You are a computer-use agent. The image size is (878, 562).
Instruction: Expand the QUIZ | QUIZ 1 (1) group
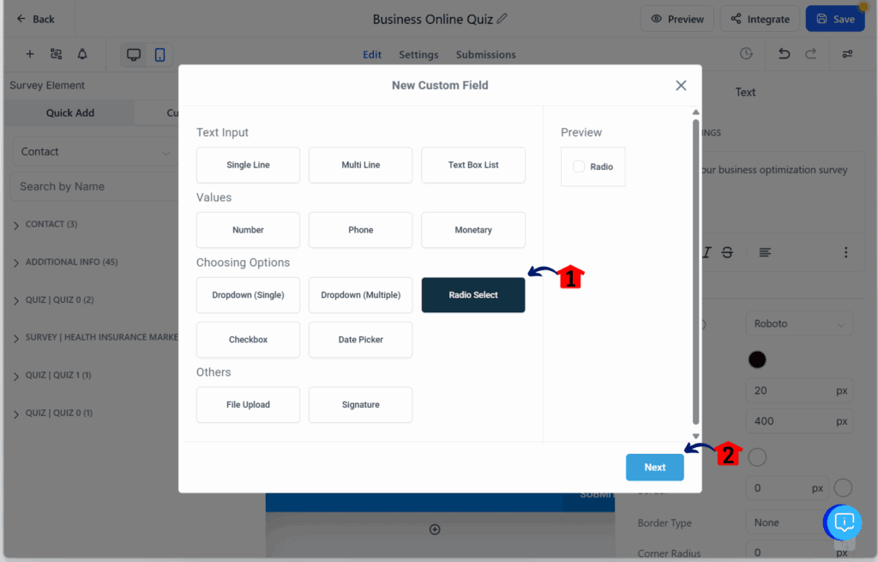click(52, 376)
